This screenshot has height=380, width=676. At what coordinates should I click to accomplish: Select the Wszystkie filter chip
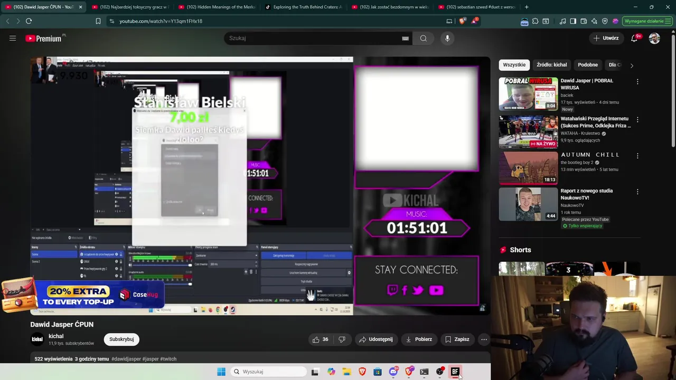(x=514, y=65)
